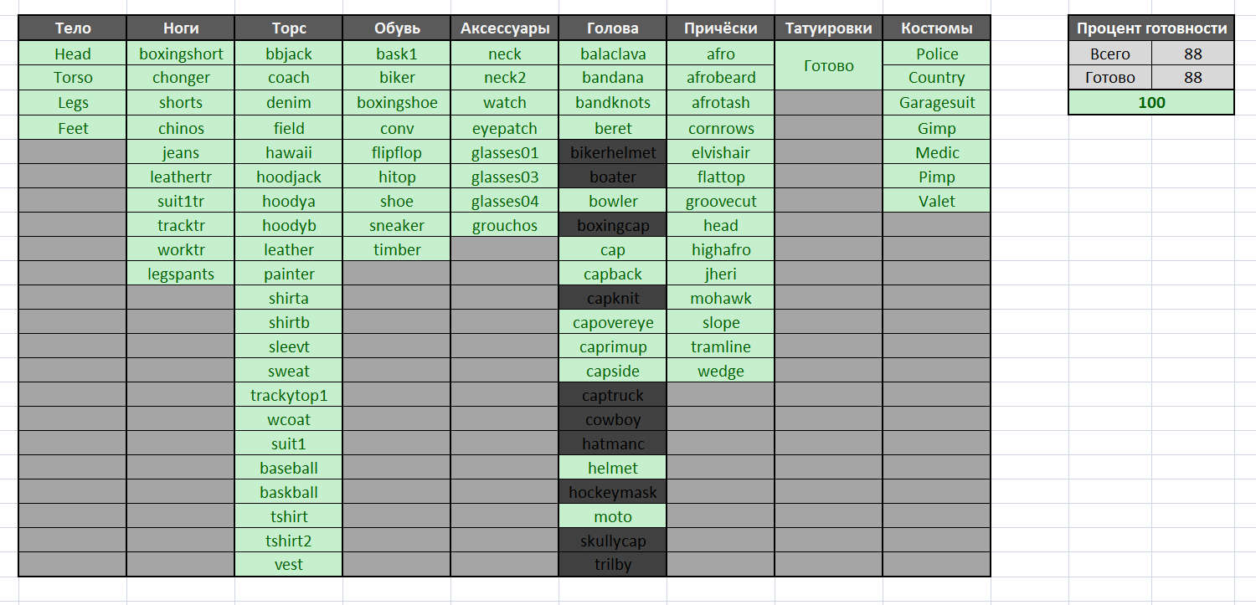1256x605 pixels.
Task: Click the green '100' percentage cell
Action: 1151,103
